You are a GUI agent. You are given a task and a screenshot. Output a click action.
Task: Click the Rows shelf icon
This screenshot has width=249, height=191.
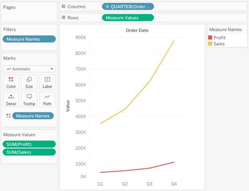click(x=63, y=18)
